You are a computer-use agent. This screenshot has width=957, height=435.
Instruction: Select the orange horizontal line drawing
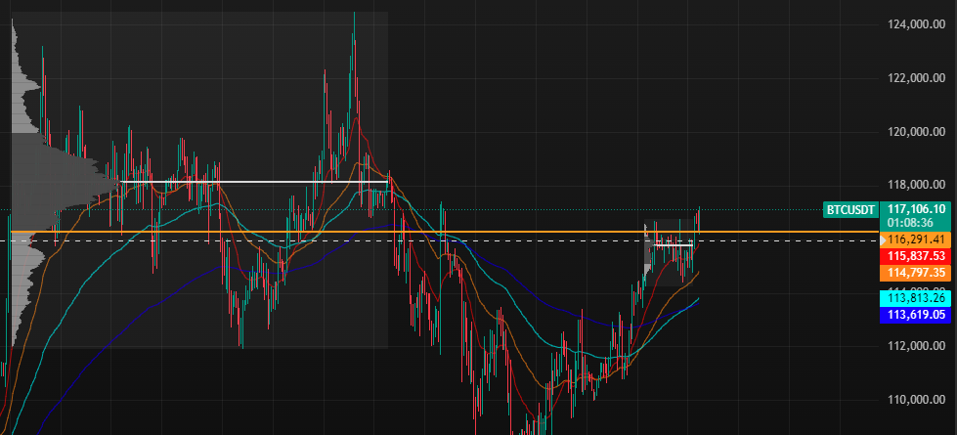[445, 232]
